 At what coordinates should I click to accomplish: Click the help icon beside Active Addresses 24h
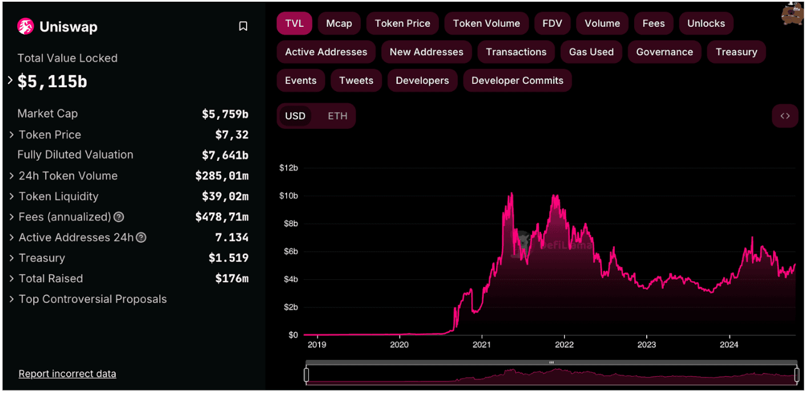141,237
